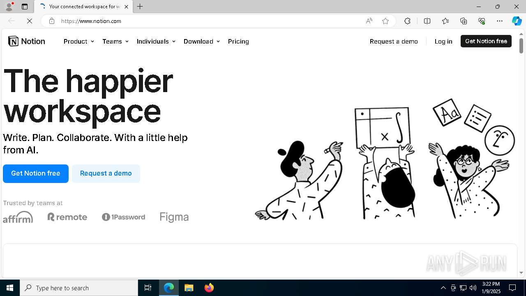Toggle Split screen view
This screenshot has height=296, width=526.
[427, 21]
